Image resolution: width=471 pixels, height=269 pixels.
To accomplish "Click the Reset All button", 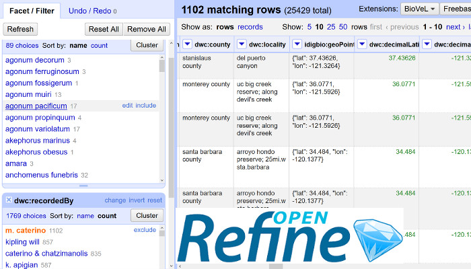I will pos(104,29).
